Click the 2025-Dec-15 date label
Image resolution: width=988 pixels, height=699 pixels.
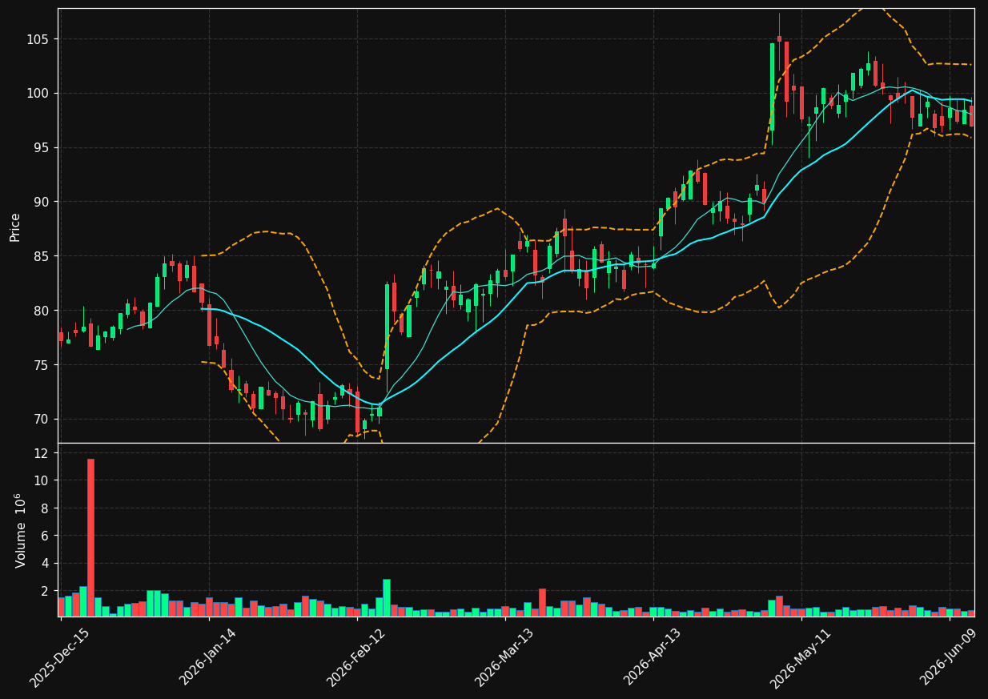(x=60, y=657)
